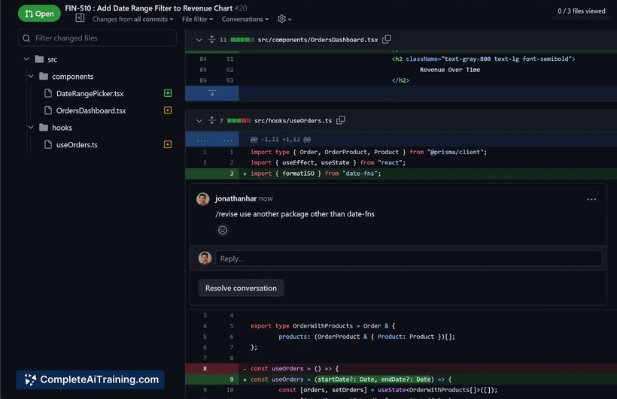The height and width of the screenshot is (399, 617).
Task: Copy the useOrders.ts file path
Action: [341, 120]
